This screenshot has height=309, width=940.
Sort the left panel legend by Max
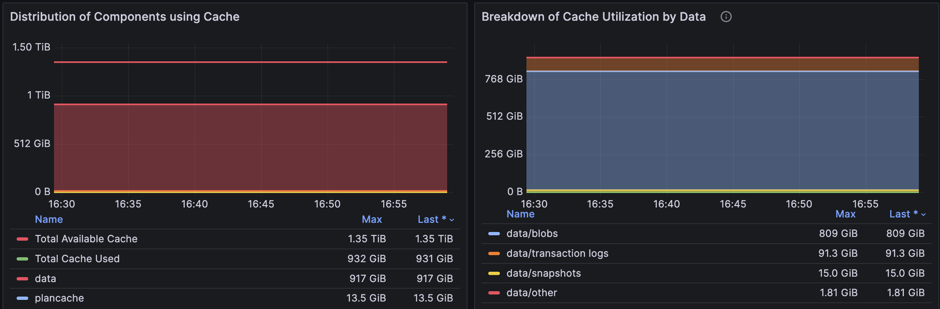coord(372,220)
